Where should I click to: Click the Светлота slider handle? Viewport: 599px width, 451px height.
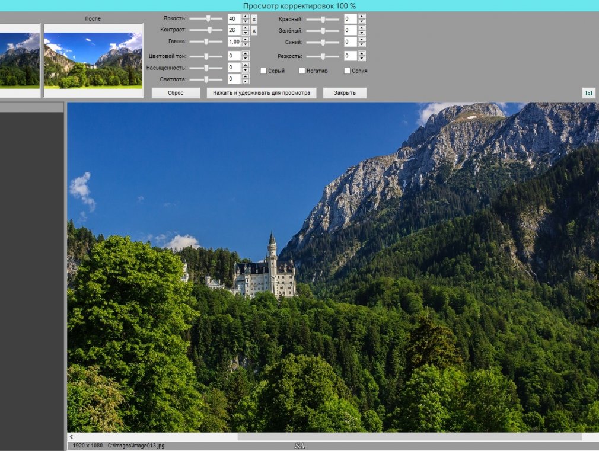206,79
